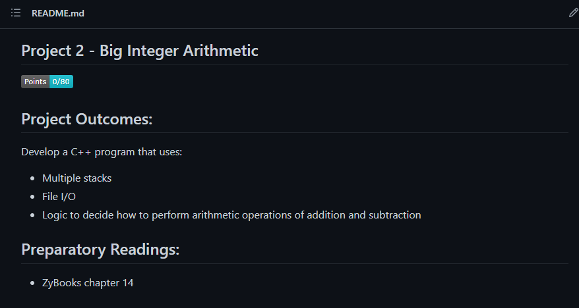This screenshot has height=308, width=579.
Task: Open the README table of contents outline
Action: coord(16,13)
